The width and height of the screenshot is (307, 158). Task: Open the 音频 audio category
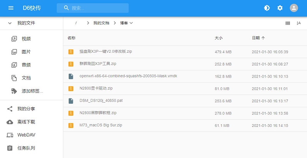tap(26, 65)
